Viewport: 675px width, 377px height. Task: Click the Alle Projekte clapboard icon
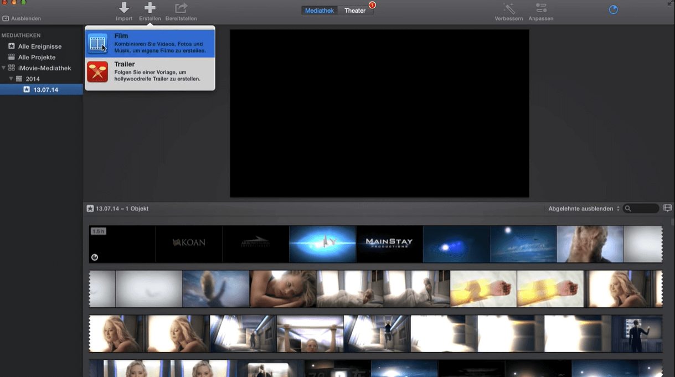(x=12, y=57)
